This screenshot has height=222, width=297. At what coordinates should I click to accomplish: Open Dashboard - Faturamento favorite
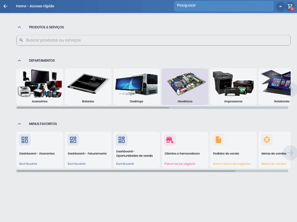coord(88,150)
